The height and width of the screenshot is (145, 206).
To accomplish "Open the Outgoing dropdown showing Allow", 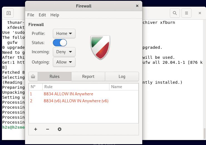I will click(x=64, y=62).
